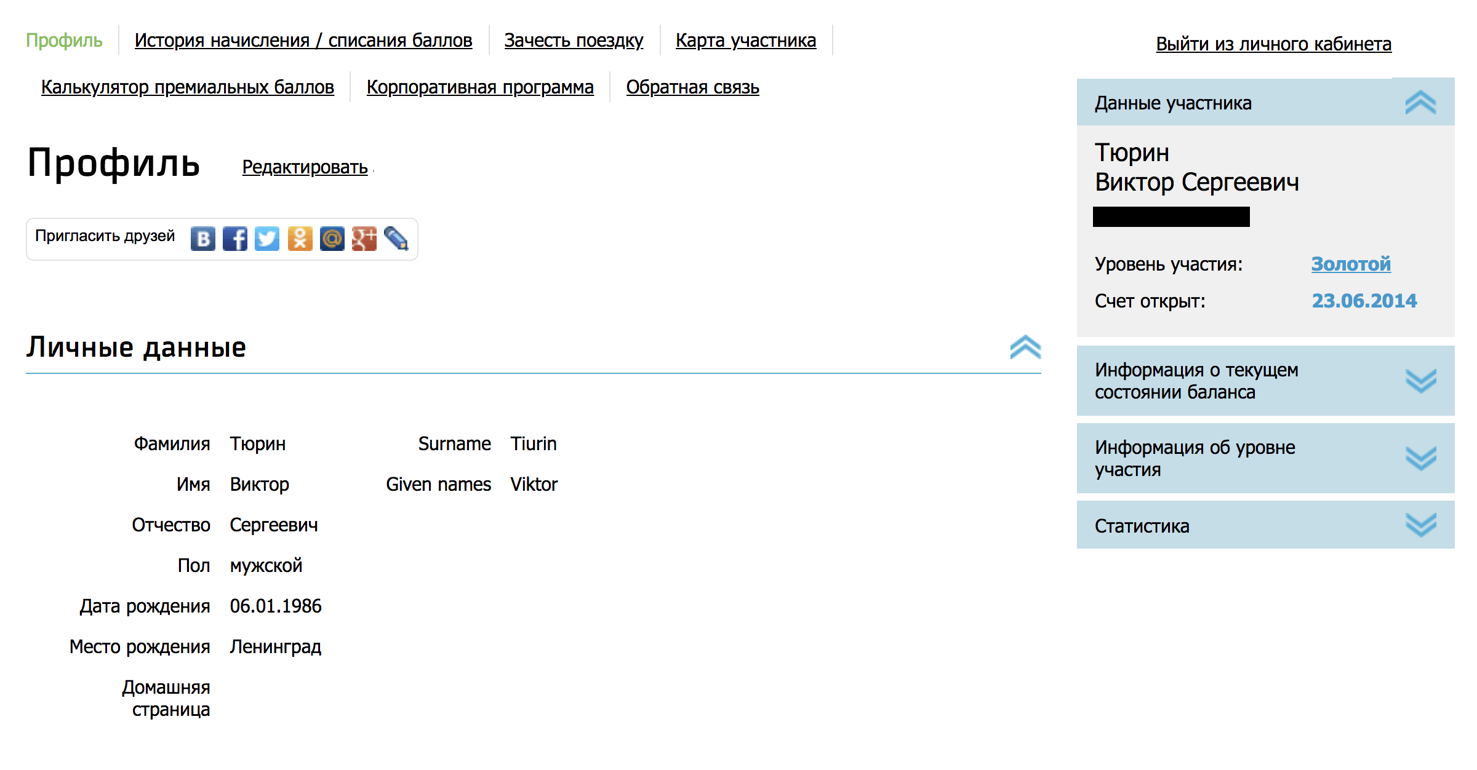The image size is (1477, 770).
Task: Expand the Статистика panel
Action: [1420, 525]
